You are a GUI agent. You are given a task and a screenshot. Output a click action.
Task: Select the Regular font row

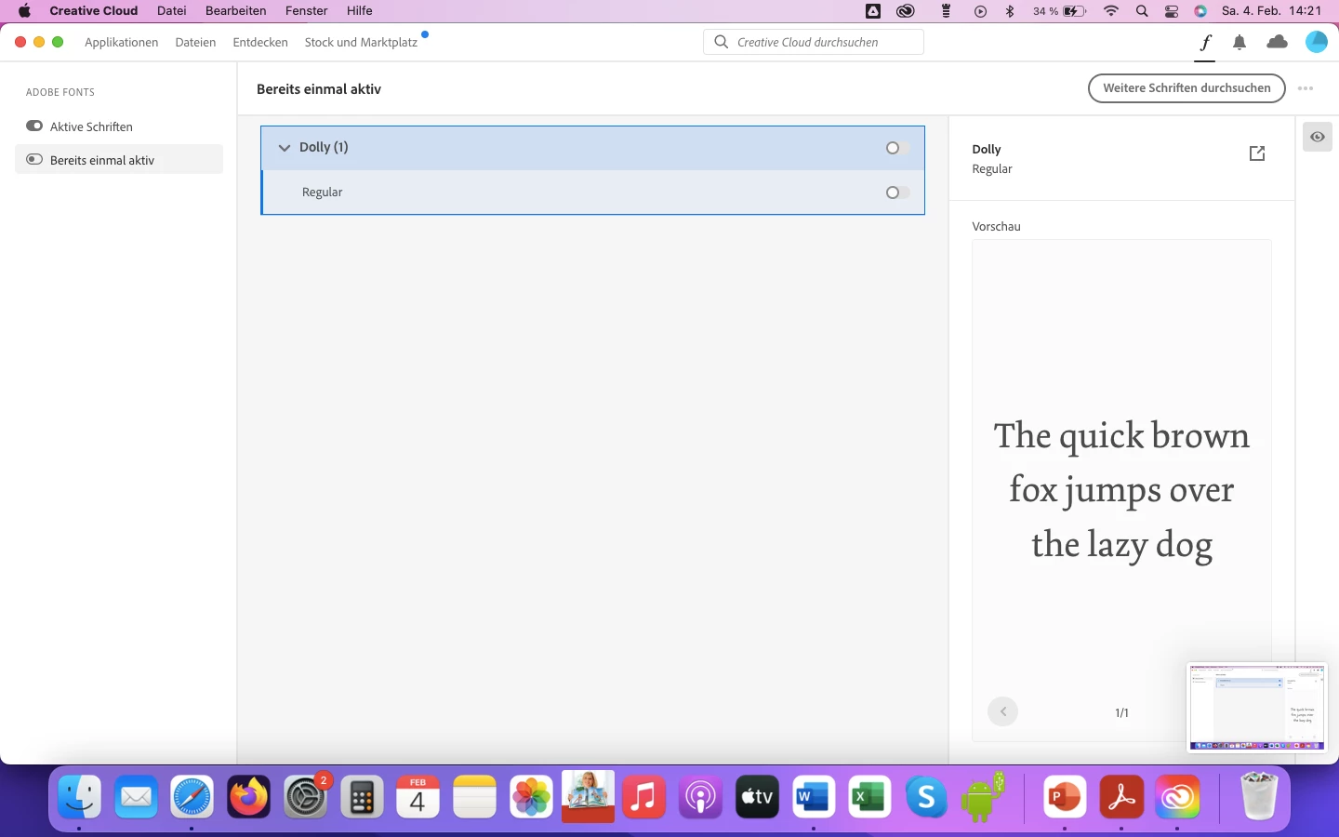tap(593, 193)
